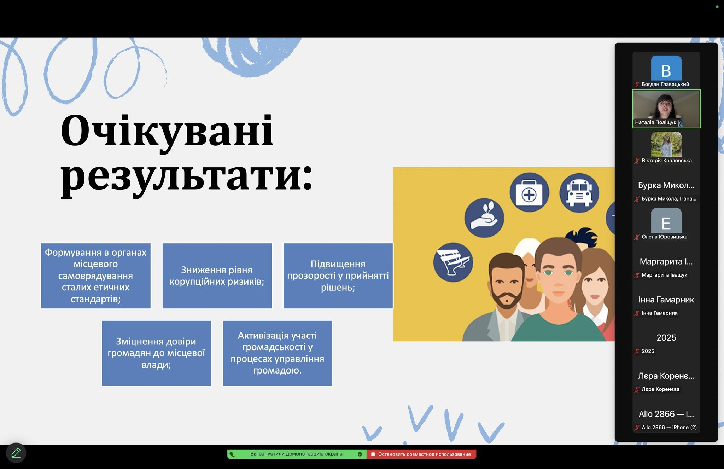724x469 pixels.
Task: Select the large 2025 participant tile
Action: coord(666,338)
